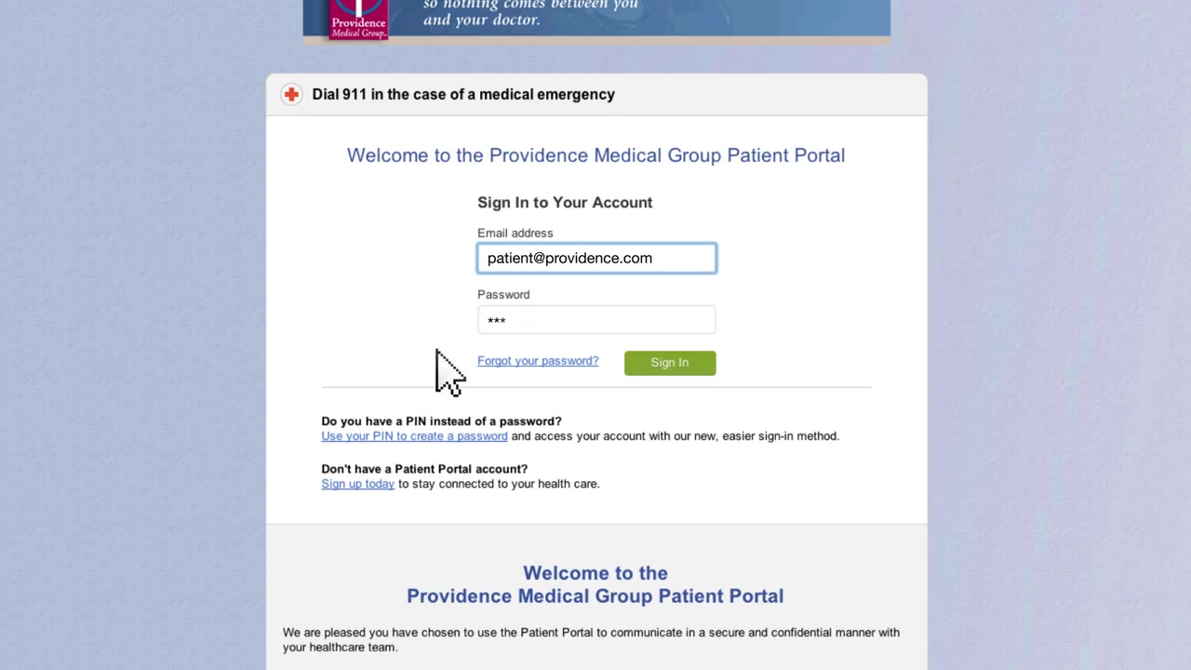
Task: Click the Email address field label
Action: click(515, 234)
